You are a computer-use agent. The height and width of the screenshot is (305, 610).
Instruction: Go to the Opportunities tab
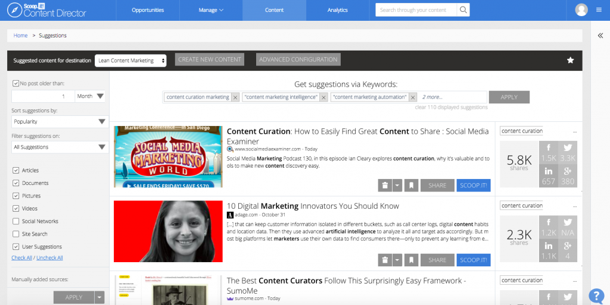point(148,10)
